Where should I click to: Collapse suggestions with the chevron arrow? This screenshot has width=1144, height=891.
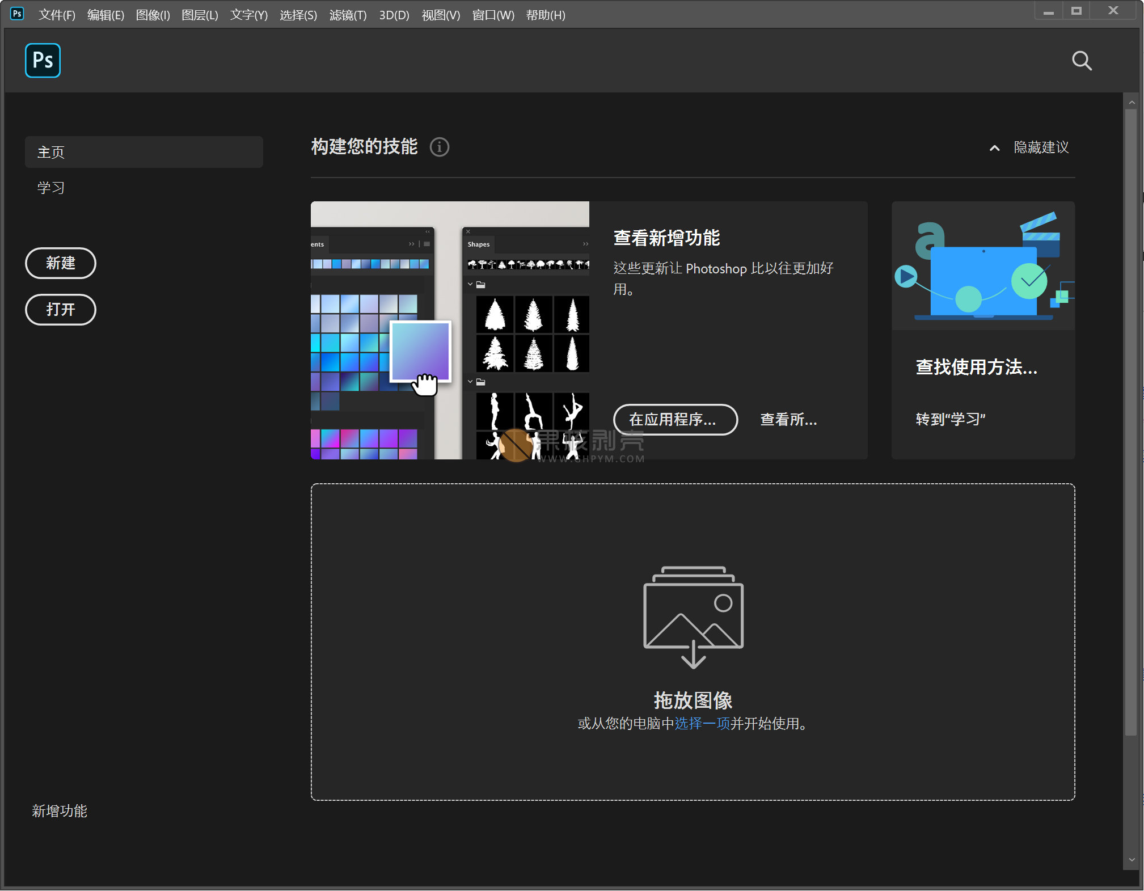coord(994,148)
